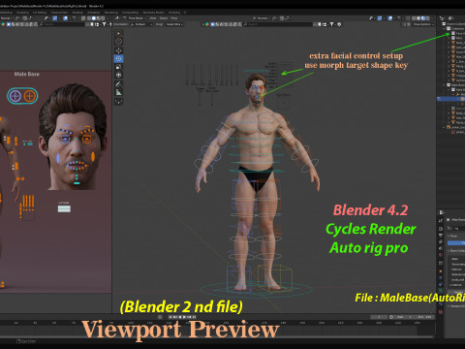This screenshot has height=349, width=465.
Task: Select the highlighted blue row in outliner
Action: coord(450,99)
